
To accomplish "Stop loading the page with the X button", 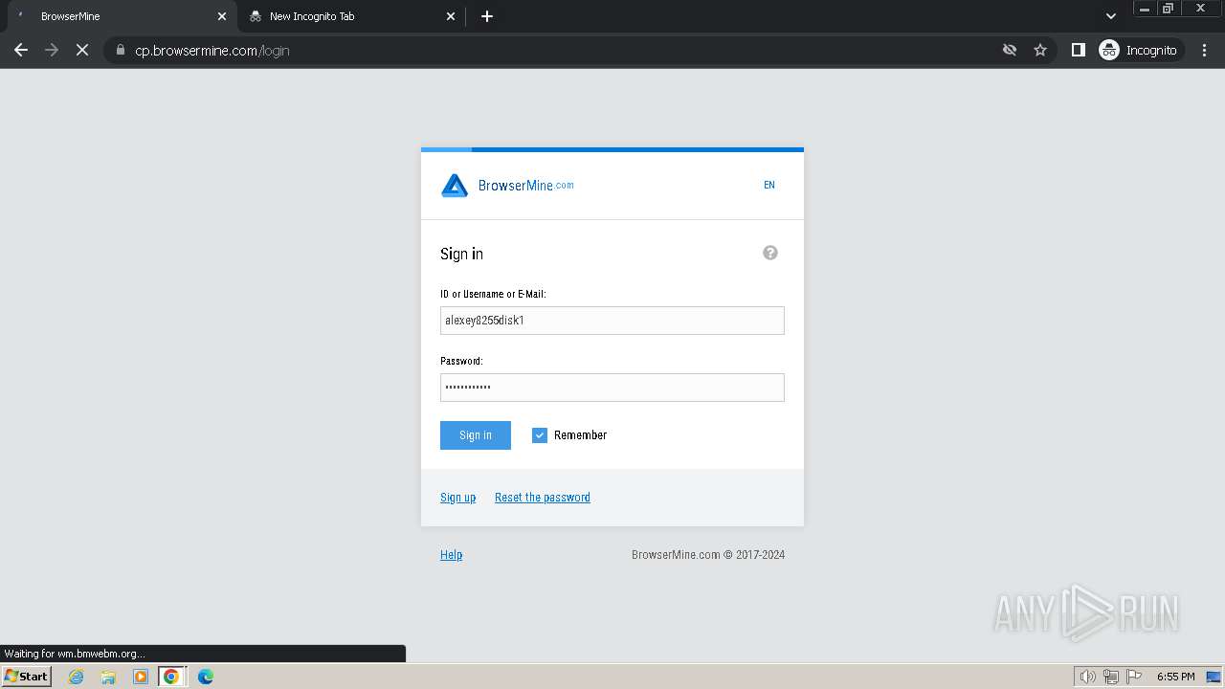I will click(x=82, y=50).
